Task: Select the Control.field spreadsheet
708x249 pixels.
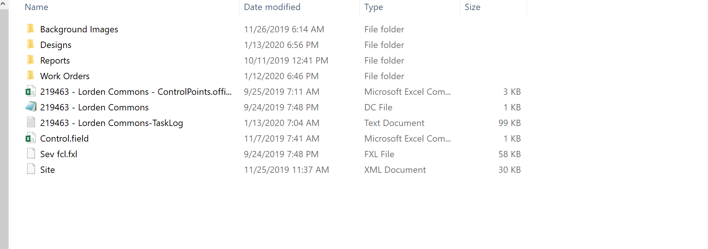Action: tap(64, 138)
